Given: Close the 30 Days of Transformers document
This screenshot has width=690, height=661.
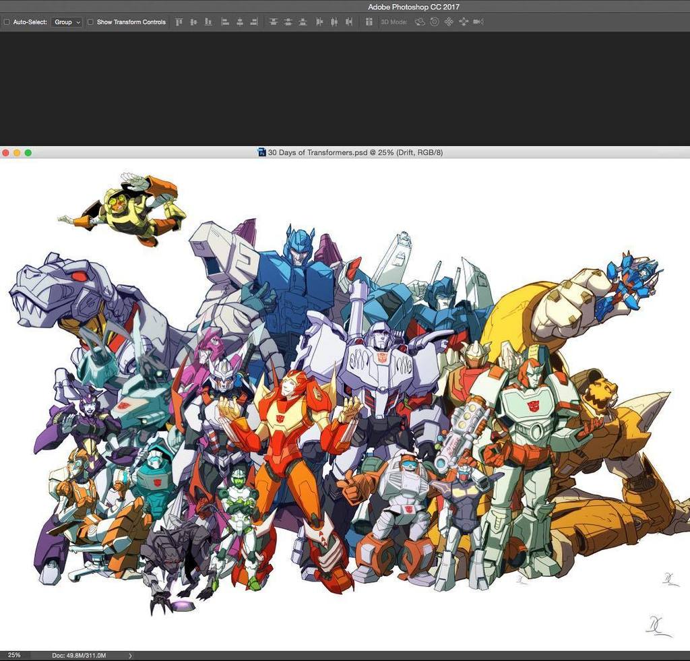Looking at the screenshot, I should pyautogui.click(x=5, y=153).
